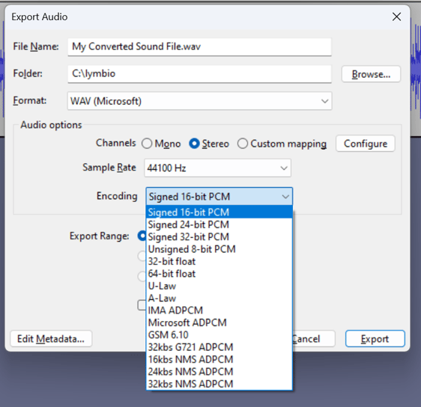Select IMA ADPCM in the list
The width and height of the screenshot is (421, 407).
[x=219, y=310]
